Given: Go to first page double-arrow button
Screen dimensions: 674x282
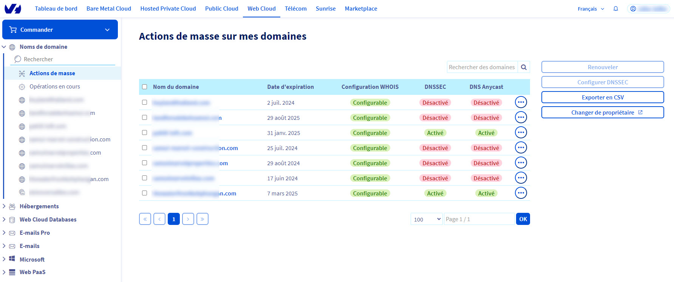Looking at the screenshot, I should pos(145,219).
